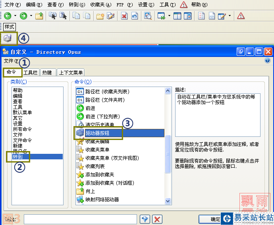Open the 查看(V) menu
This screenshot has height=225, width=274.
coord(56,5)
